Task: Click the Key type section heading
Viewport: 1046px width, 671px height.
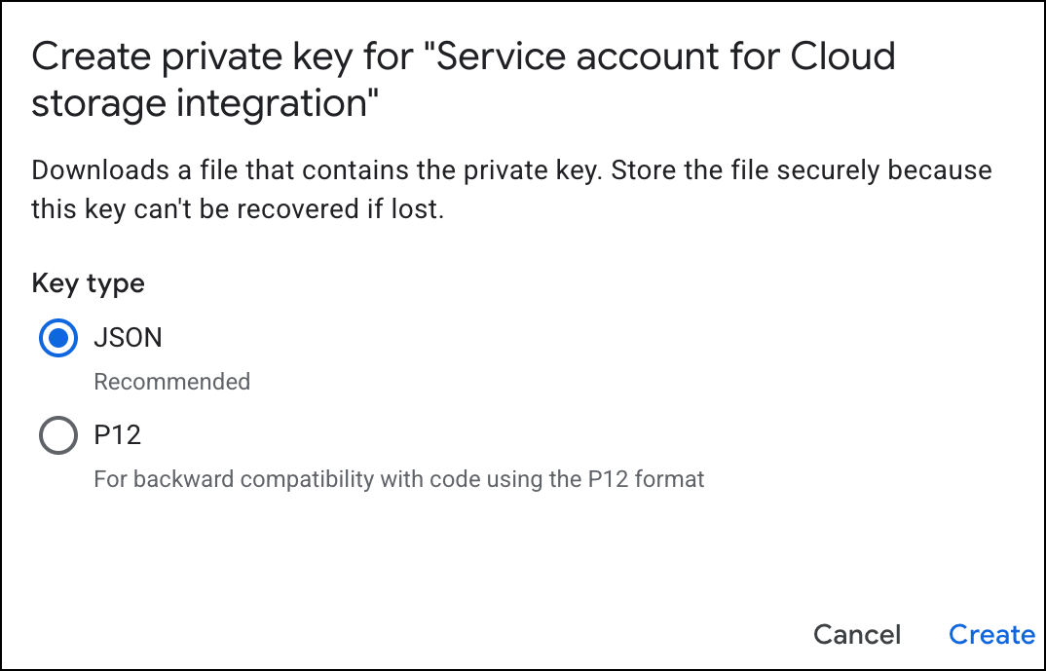Action: click(x=88, y=283)
